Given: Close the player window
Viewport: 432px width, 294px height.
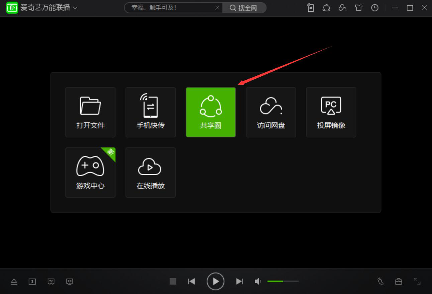Looking at the screenshot, I should click(424, 8).
